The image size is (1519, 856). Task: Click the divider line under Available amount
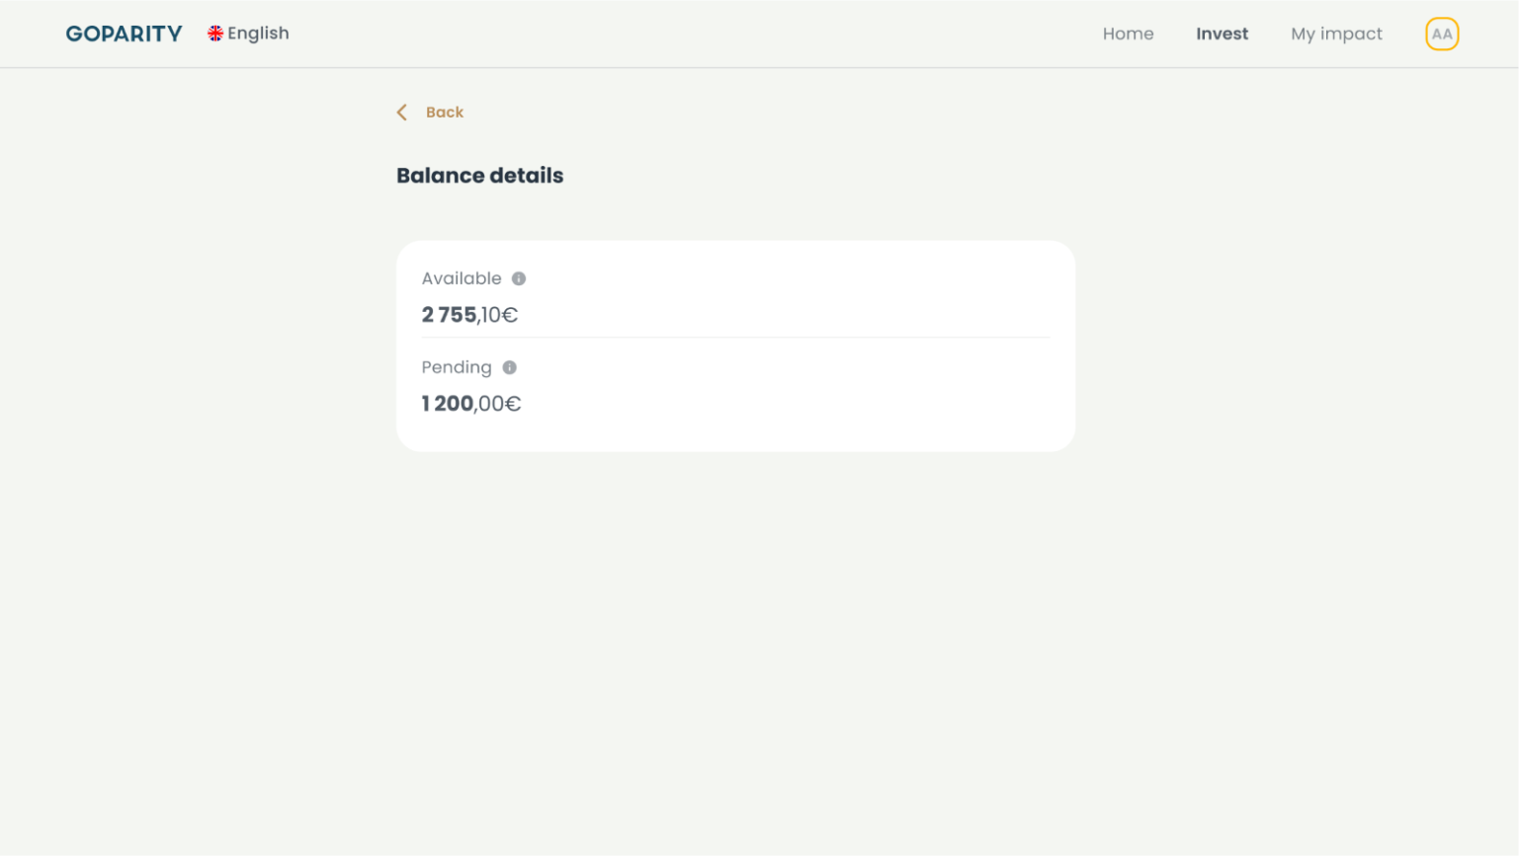[735, 338]
